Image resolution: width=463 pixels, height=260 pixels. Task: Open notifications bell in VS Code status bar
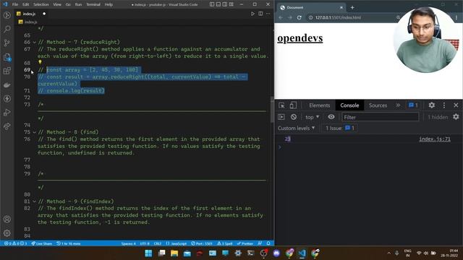[x=268, y=243]
